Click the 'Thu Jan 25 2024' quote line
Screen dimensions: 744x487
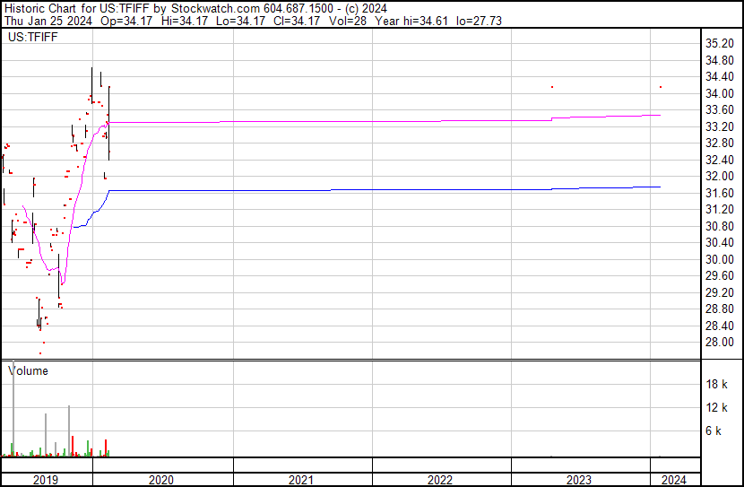click(x=253, y=21)
